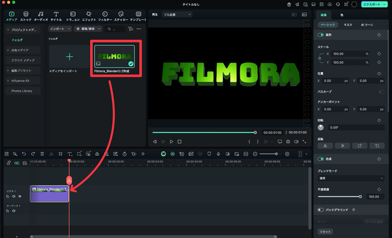Screen dimensions: 392x238
Task: Click the snapshot camera icon under preview
Action: 288,142
